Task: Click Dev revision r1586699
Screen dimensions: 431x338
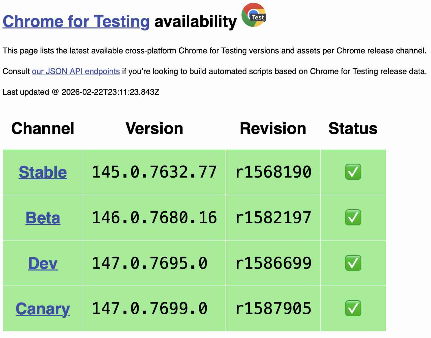Action: pyautogui.click(x=273, y=263)
